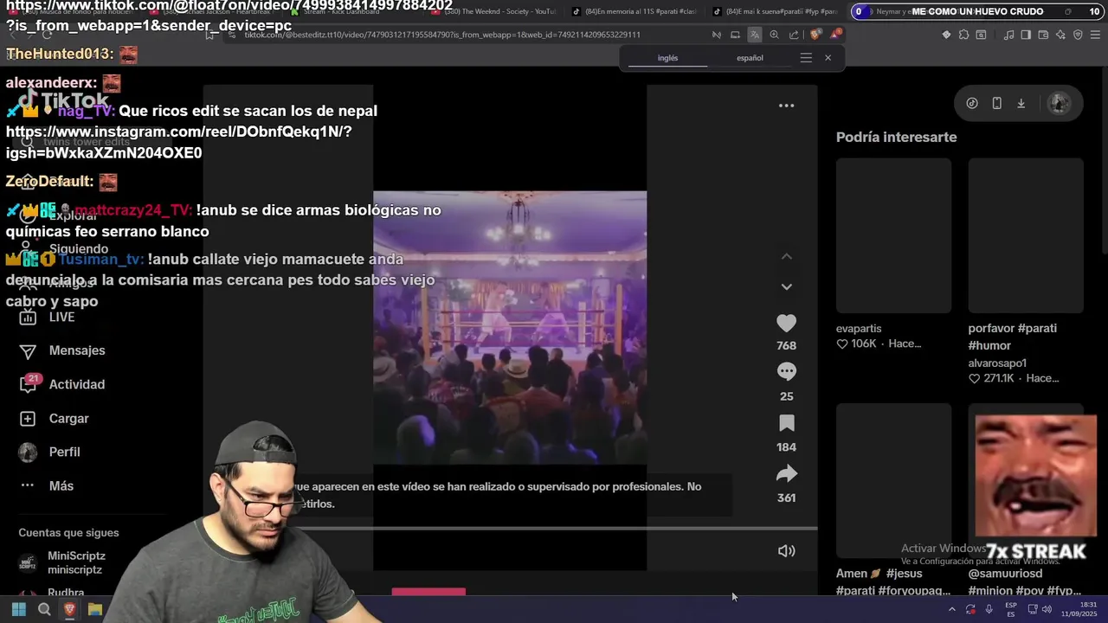Screen dimensions: 1108x623
Task: Show hidden tray icons chevron
Action: 951,609
